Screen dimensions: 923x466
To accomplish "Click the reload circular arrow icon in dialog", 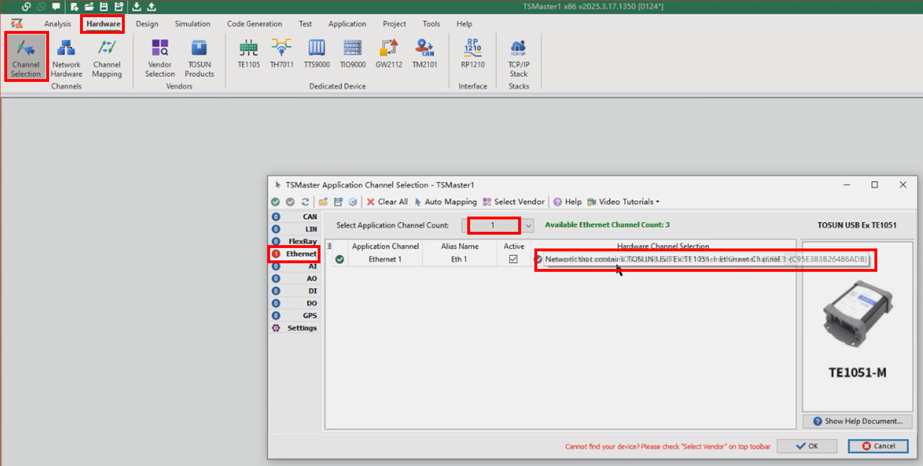I will point(353,202).
